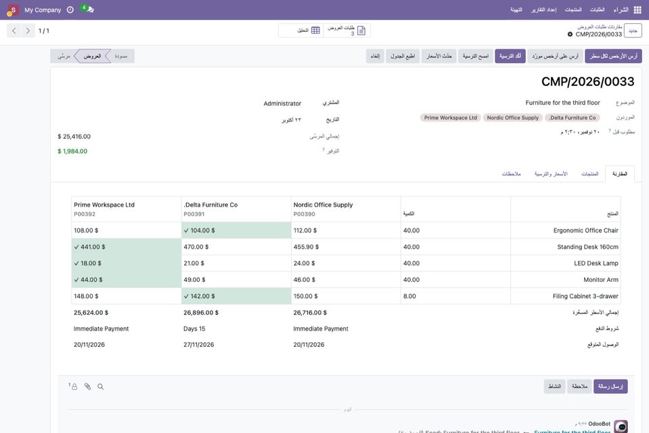Image resolution: width=649 pixels, height=433 pixels.
Task: Toggle the checked 142.00 $ Filing Cabinet cell
Action: point(236,296)
